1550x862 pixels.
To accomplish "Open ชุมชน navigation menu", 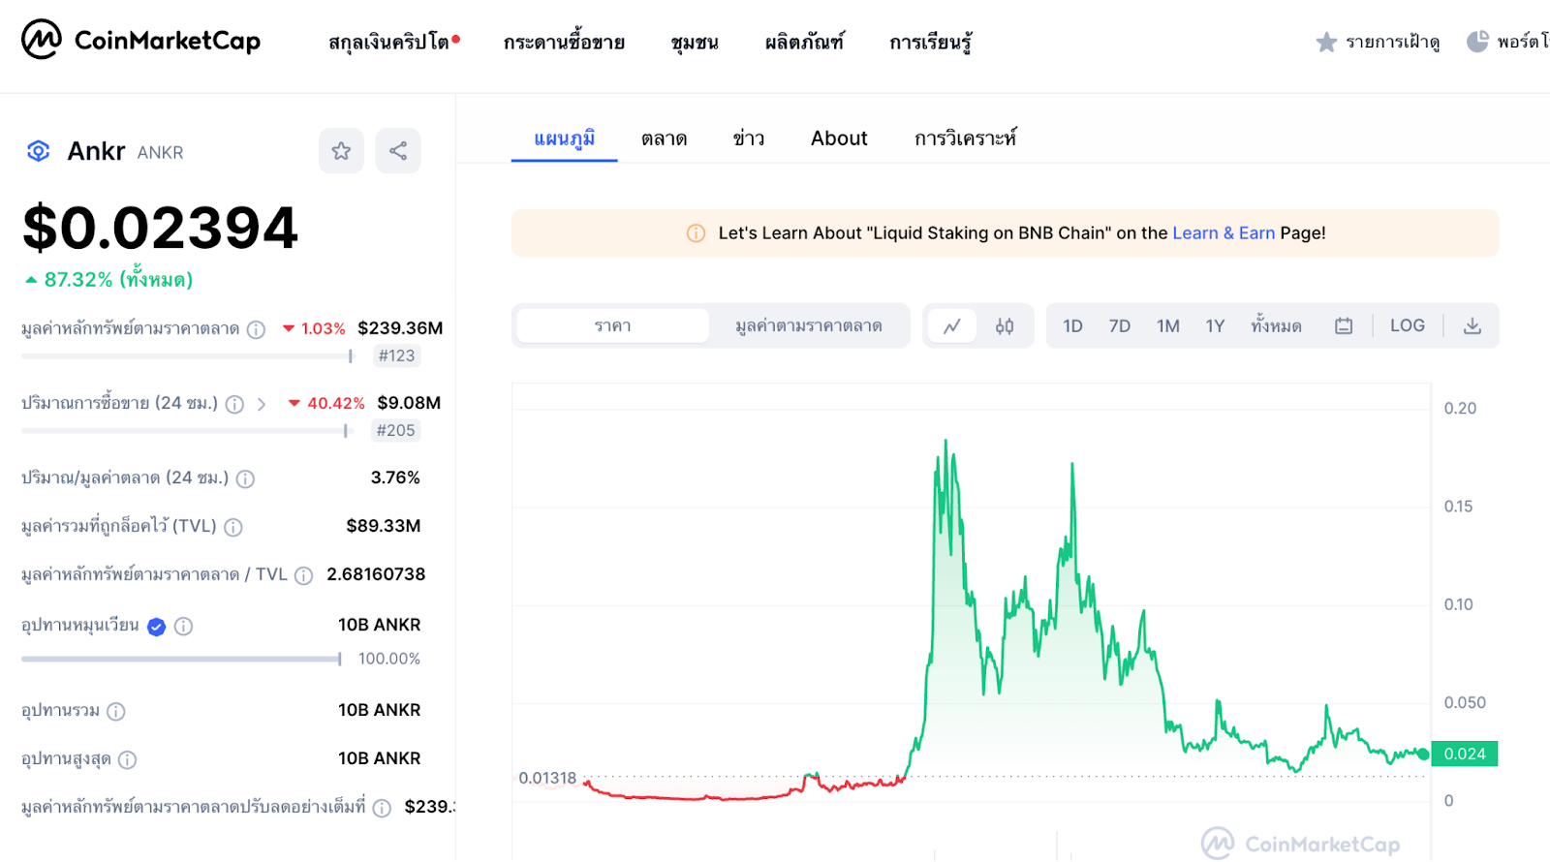I will pyautogui.click(x=695, y=42).
